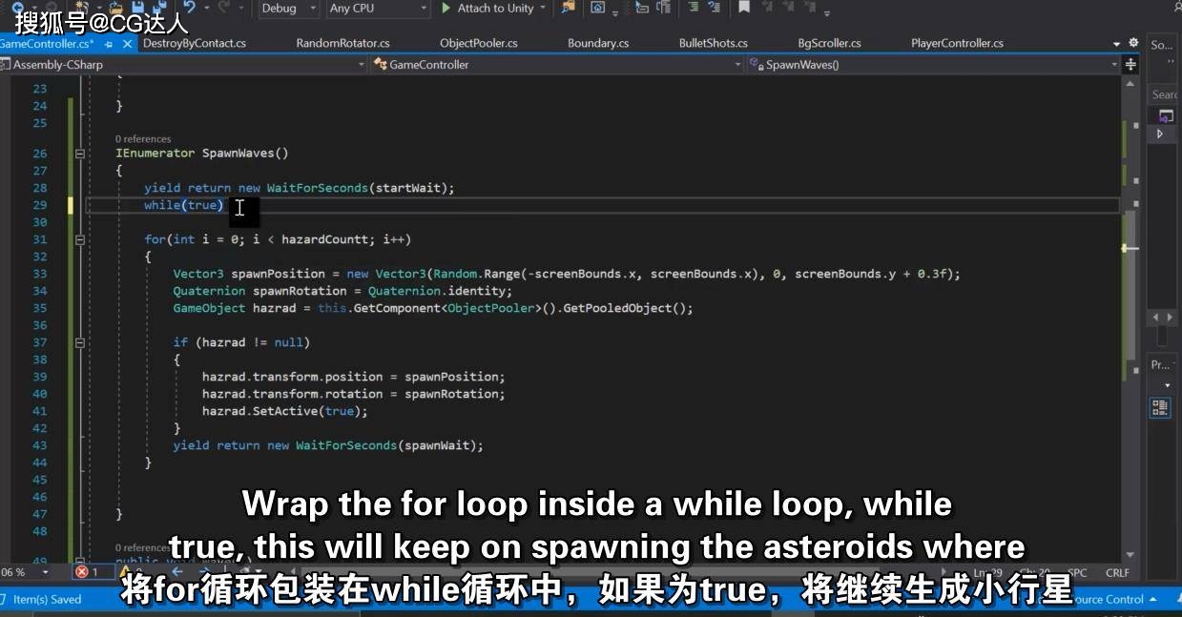The width and height of the screenshot is (1182, 617).
Task: Open the Assembly-CSharp project dropdown
Action: (x=183, y=65)
